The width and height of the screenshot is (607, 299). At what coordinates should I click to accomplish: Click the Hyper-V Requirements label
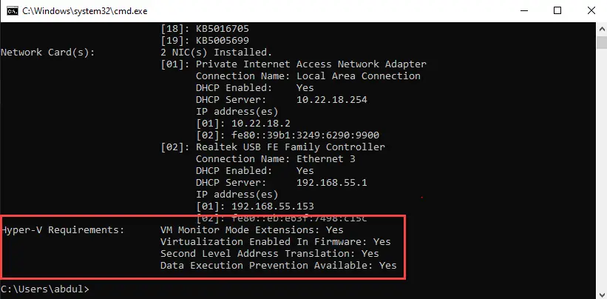pyautogui.click(x=63, y=230)
